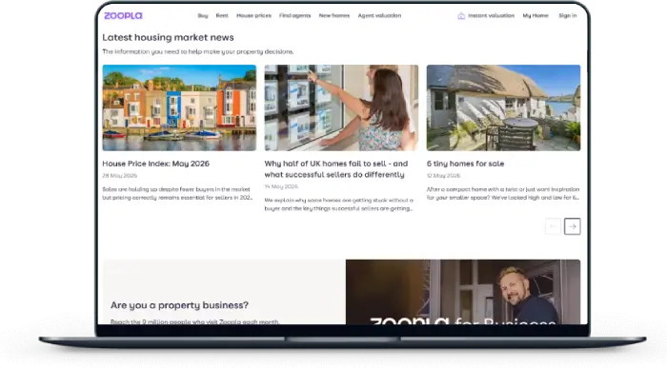Open the Buy menu

203,16
